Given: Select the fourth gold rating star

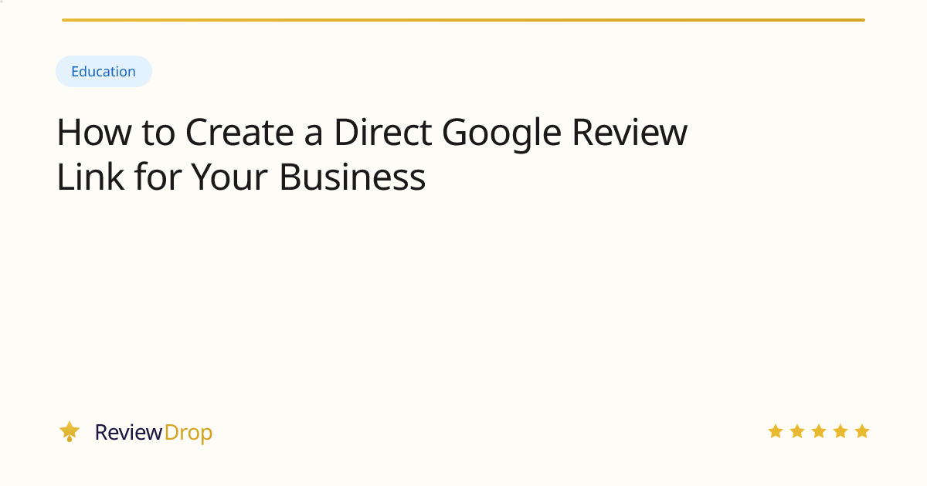Looking at the screenshot, I should (x=840, y=431).
